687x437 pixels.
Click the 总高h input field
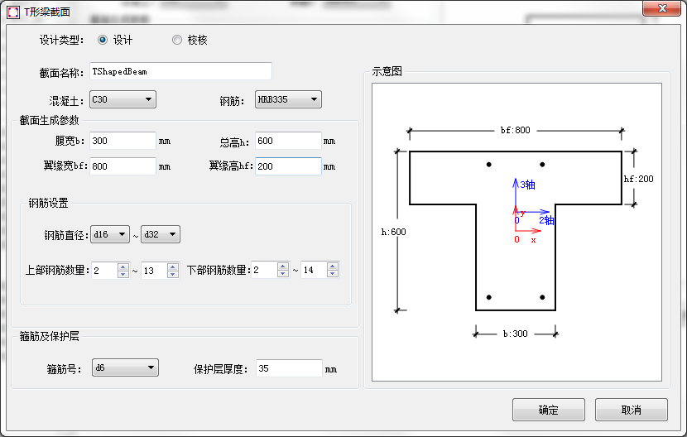[x=288, y=142]
